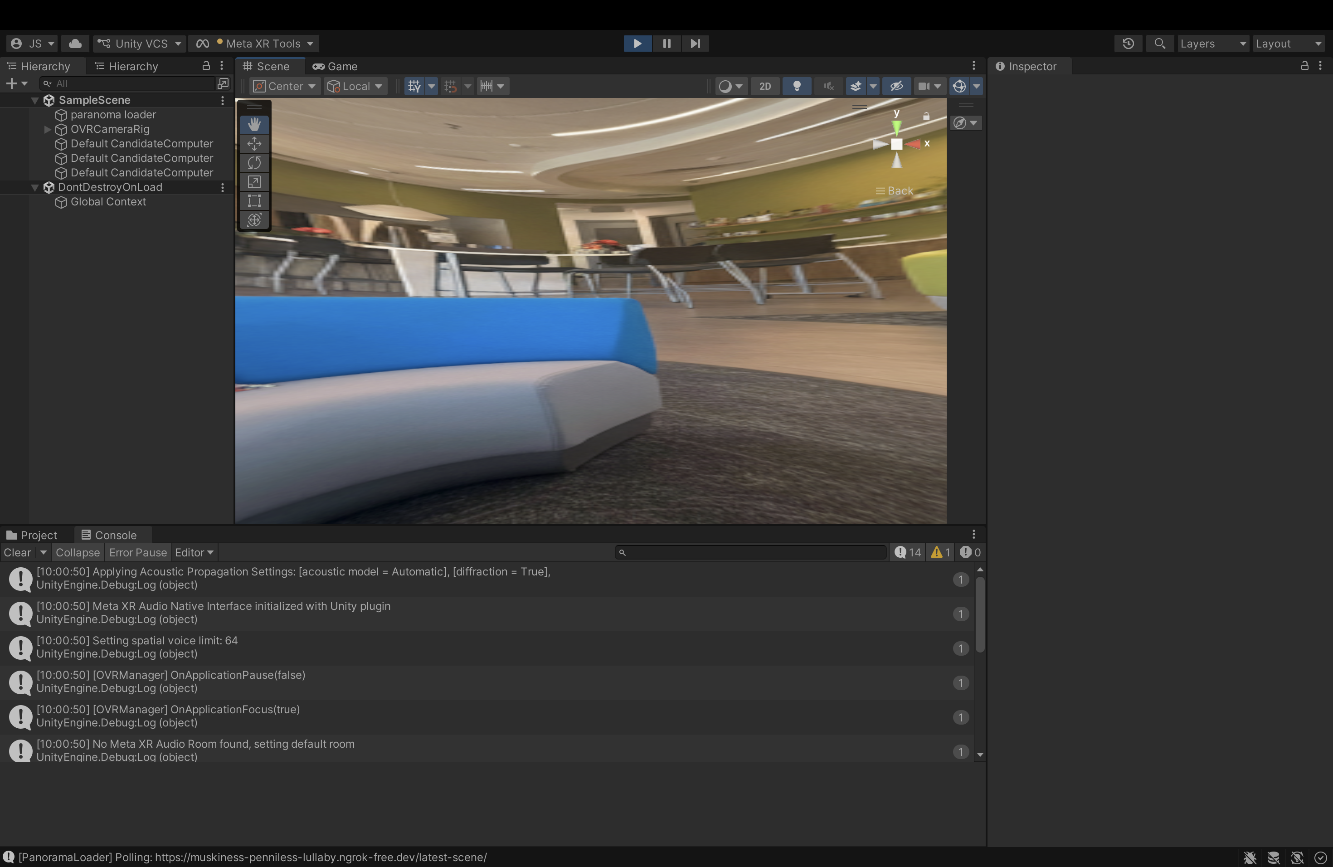
Task: Click the console vertical scrollbar
Action: (980, 615)
